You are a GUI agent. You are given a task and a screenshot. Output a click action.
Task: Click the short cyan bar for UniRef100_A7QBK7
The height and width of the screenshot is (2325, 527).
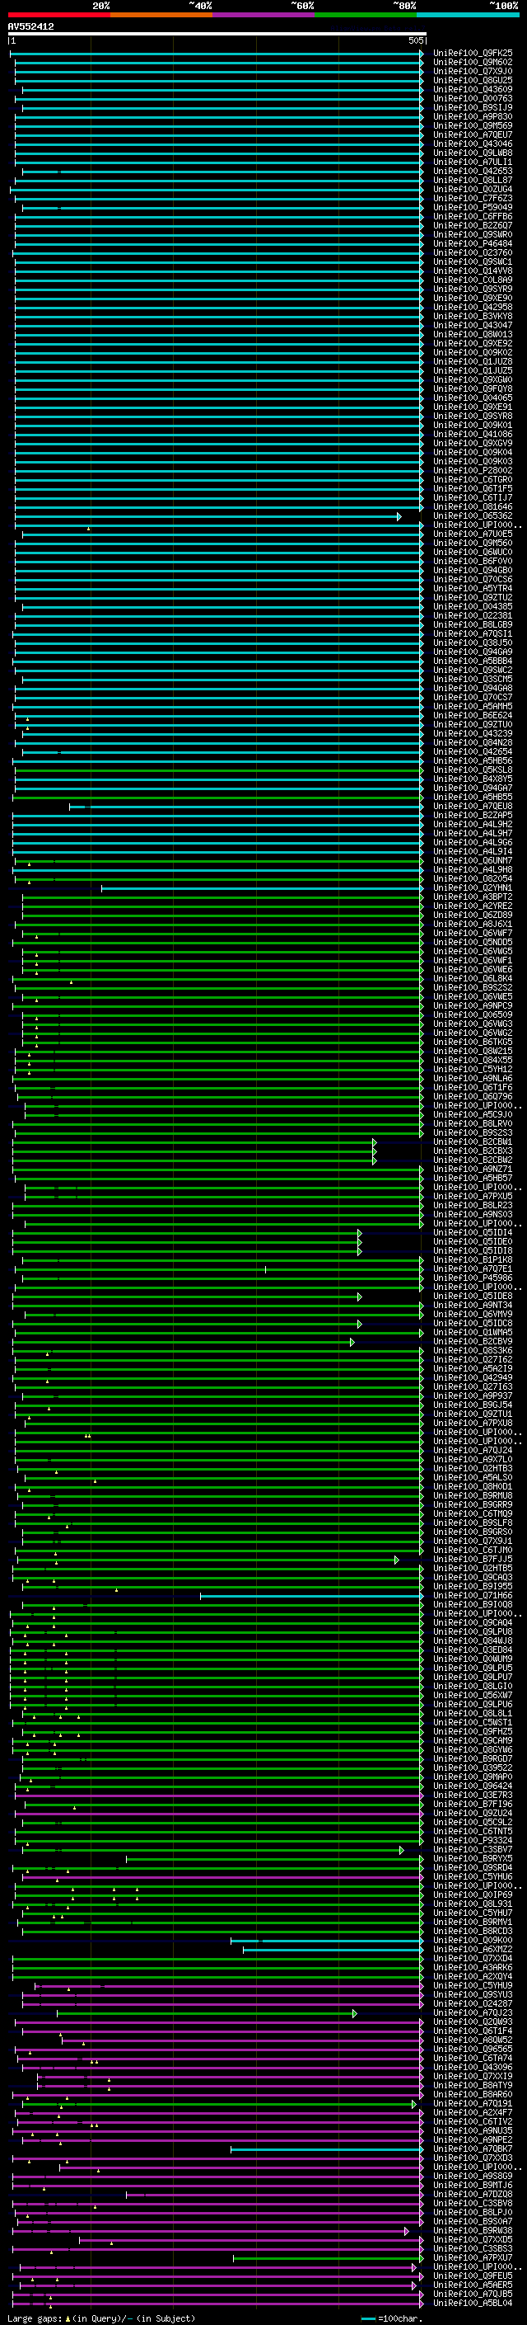tap(327, 2149)
